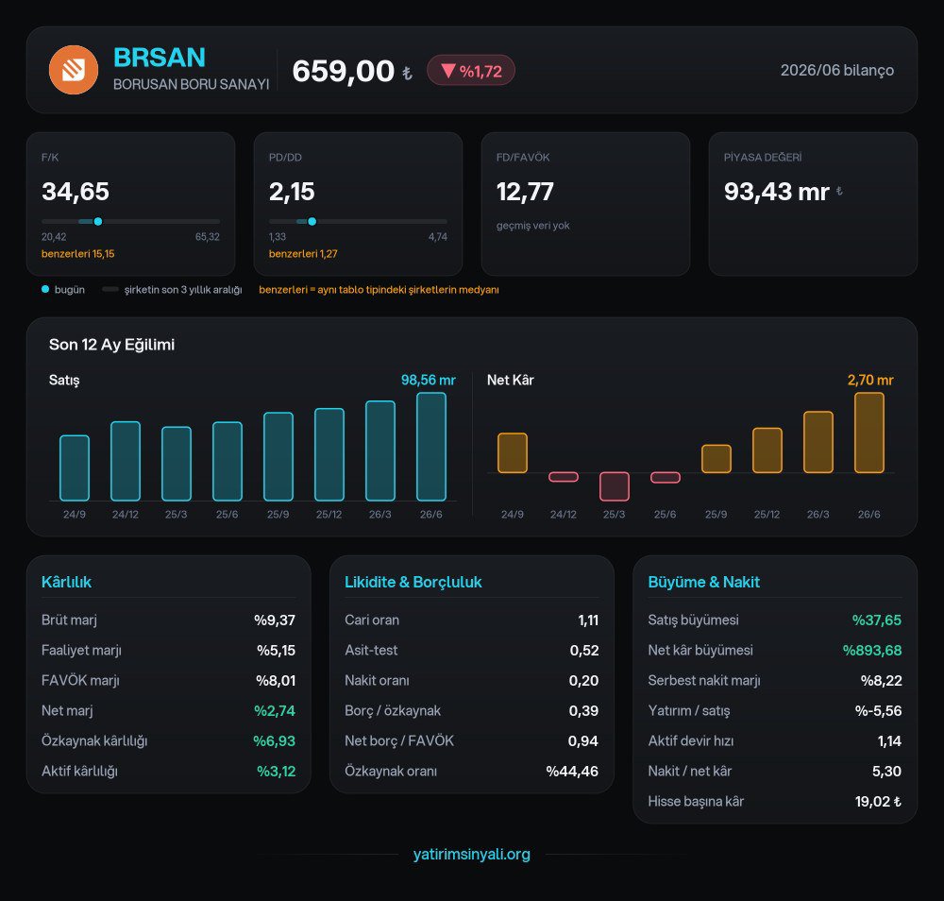Click the Satış total 98,56 mr
Screen dimensions: 944x901
428,380
